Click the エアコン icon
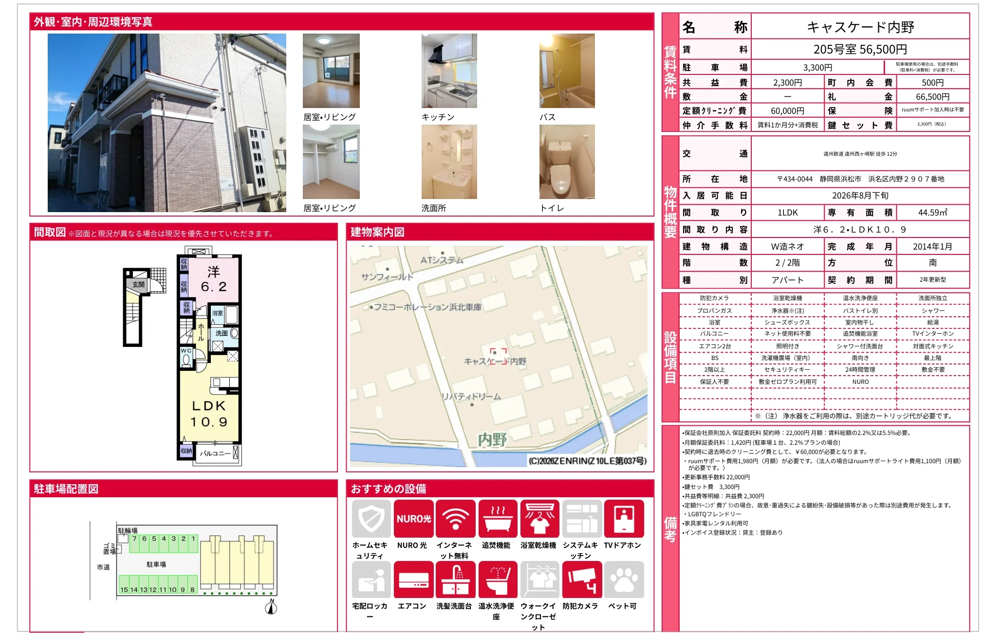Viewport: 1001px width, 633px height. pos(413,579)
